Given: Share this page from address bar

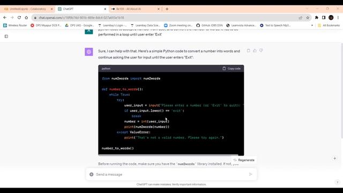Looking at the screenshot, I should click(300, 18).
